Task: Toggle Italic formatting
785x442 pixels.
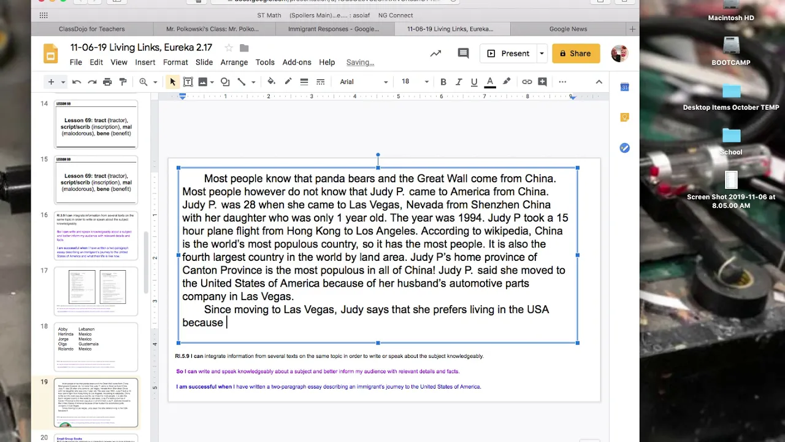Action: tap(459, 82)
